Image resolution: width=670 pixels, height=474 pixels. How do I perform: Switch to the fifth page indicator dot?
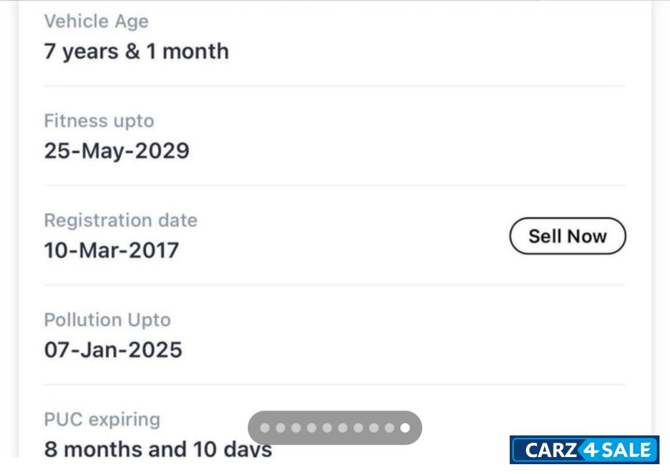click(327, 428)
